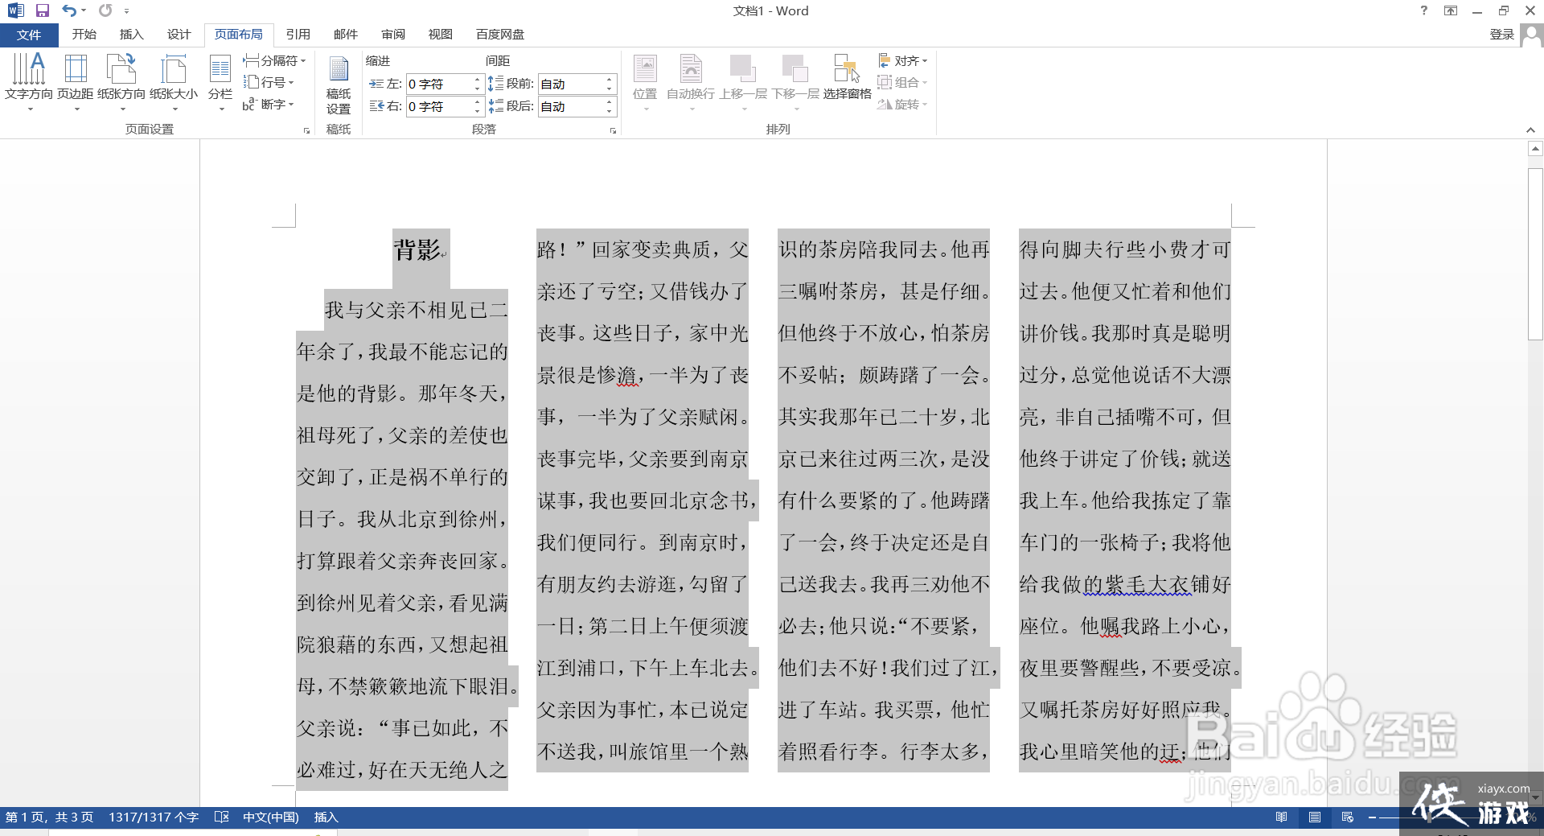Viewport: 1544px width, 836px height.
Task: Click the right indent 右 input field
Action: tap(439, 106)
